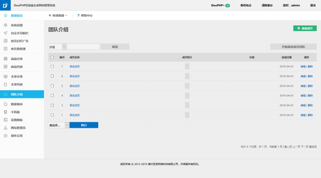Click the 管理首页 home icon
The height and width of the screenshot is (178, 321).
(x=5, y=16)
